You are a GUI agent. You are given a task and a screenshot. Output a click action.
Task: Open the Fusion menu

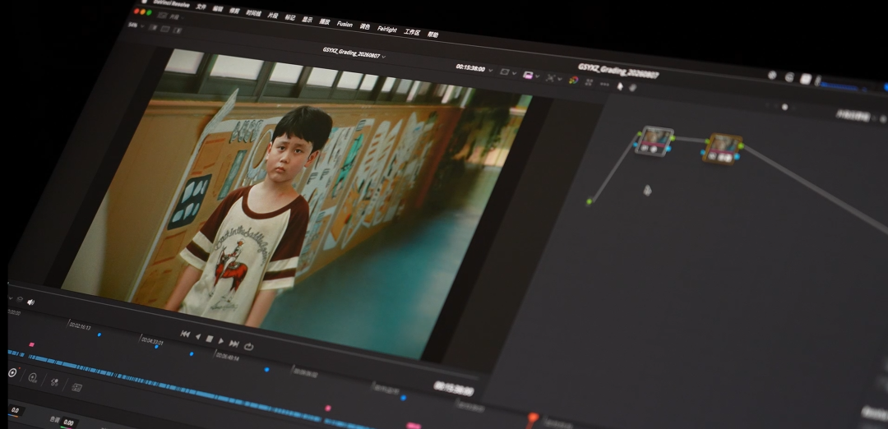[345, 25]
